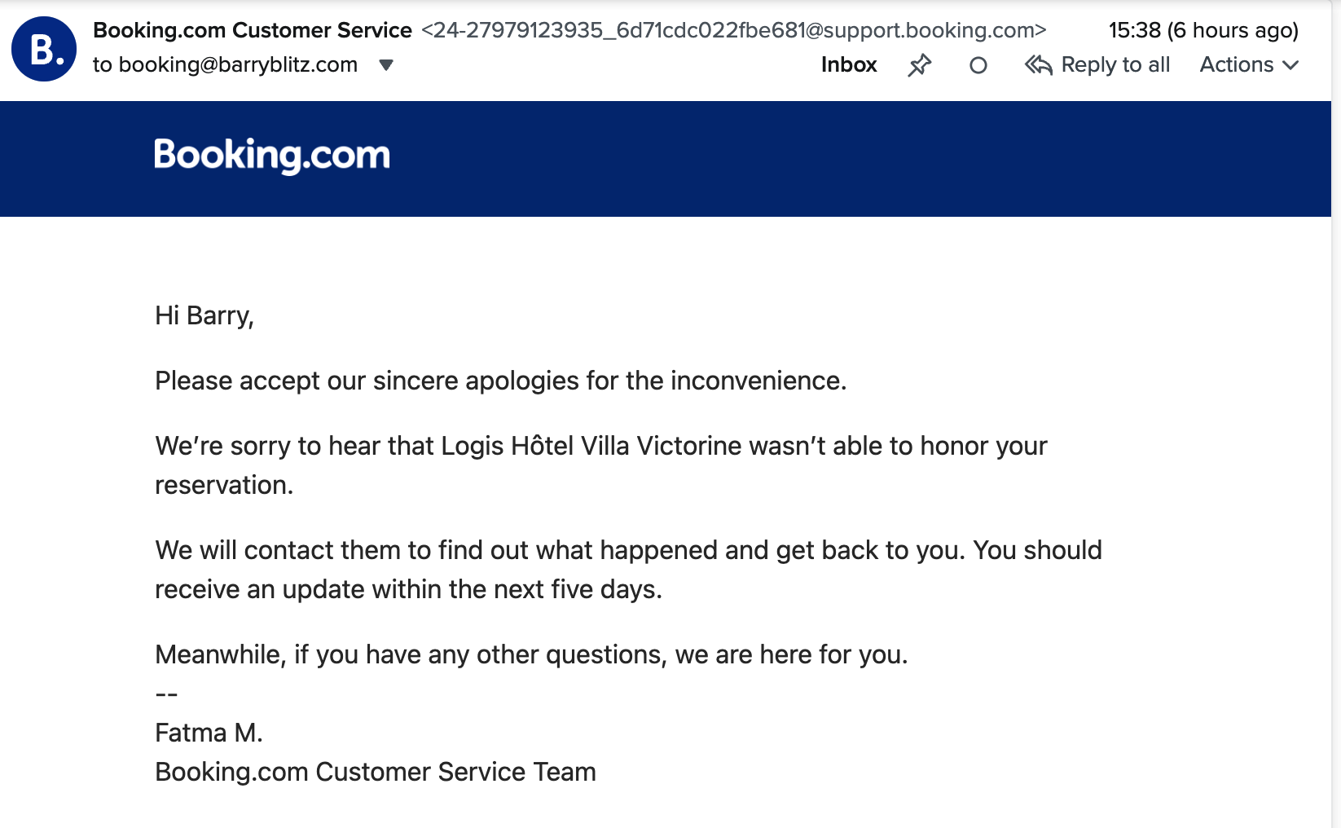Click the Inbox folder label
1341x828 pixels.
tap(849, 65)
